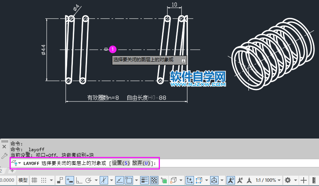319x186 pixels.
Task: Click the 0.0000 coordinates readout
Action: (7, 180)
